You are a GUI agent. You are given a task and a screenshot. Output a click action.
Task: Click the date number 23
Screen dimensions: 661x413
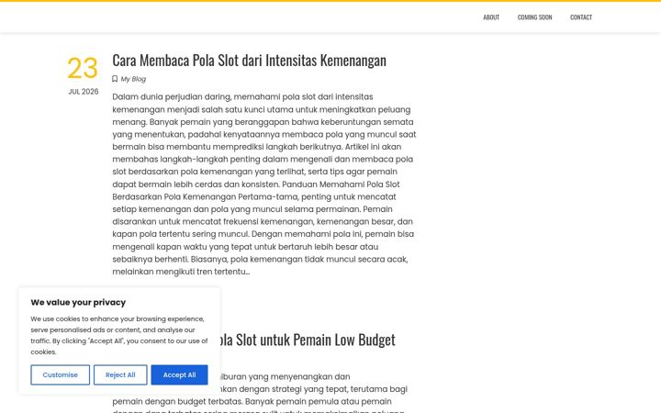tap(83, 68)
